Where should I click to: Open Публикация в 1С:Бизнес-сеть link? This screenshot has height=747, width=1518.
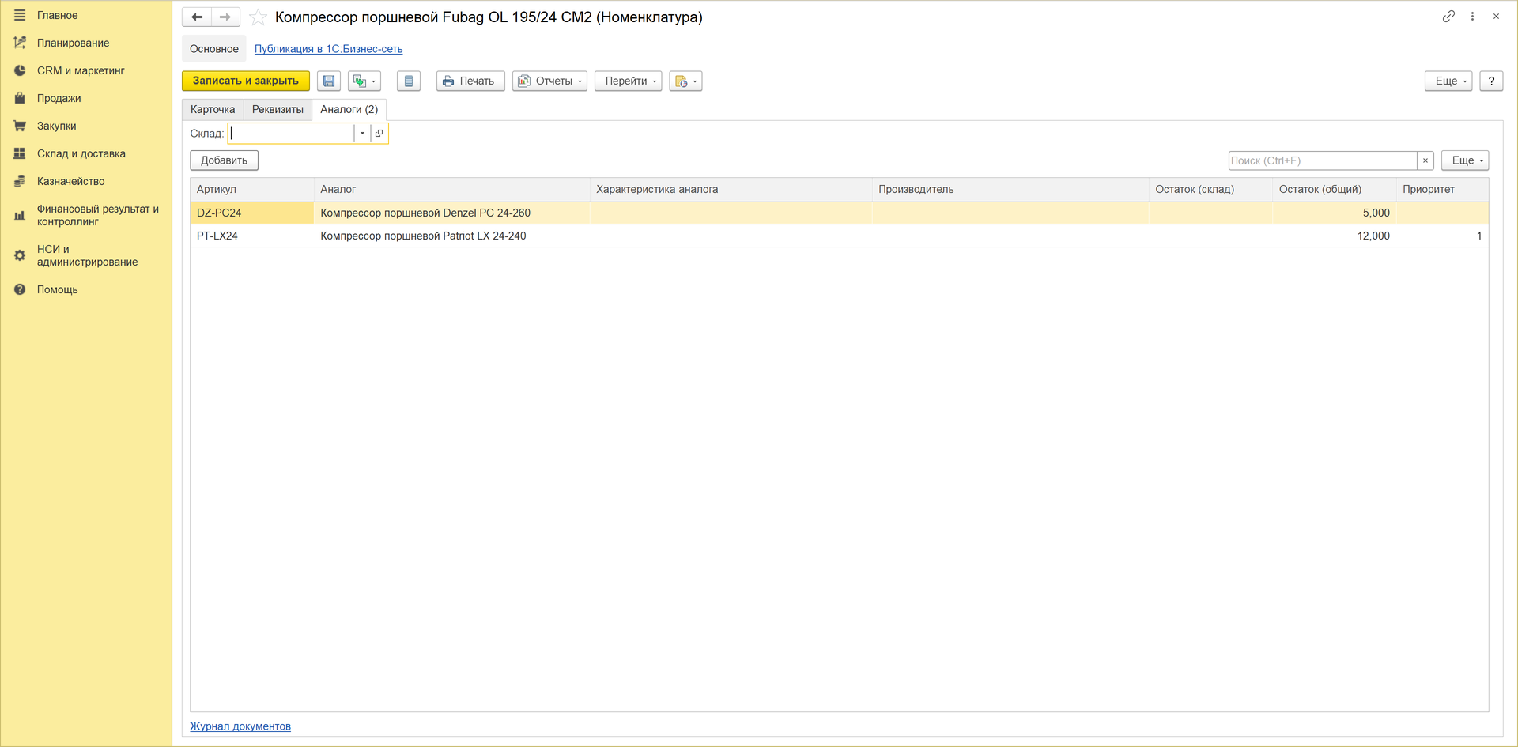coord(328,49)
